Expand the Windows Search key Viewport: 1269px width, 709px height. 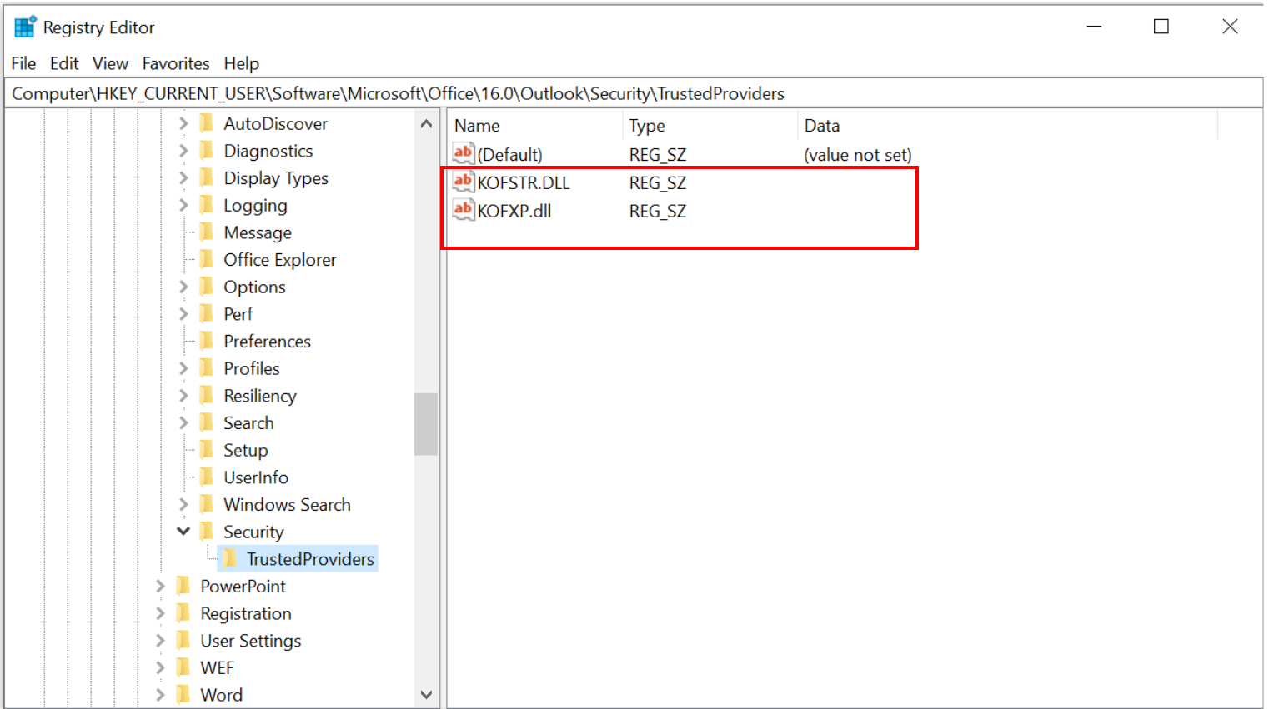(183, 504)
